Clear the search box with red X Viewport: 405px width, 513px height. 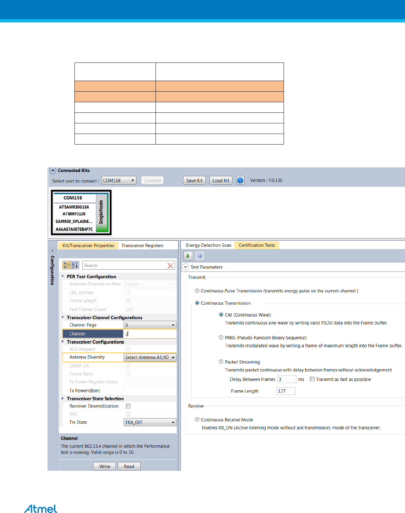point(170,265)
